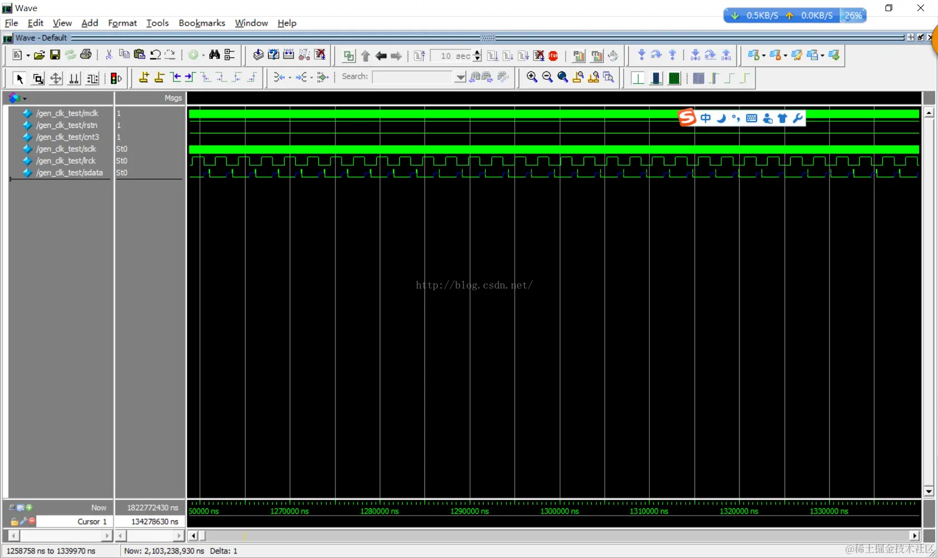Delete Cursor 1 with the red minus icon

[32, 521]
